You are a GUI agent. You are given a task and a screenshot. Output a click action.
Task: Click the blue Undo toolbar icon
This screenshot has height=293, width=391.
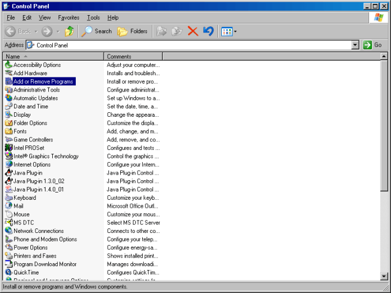coord(208,31)
